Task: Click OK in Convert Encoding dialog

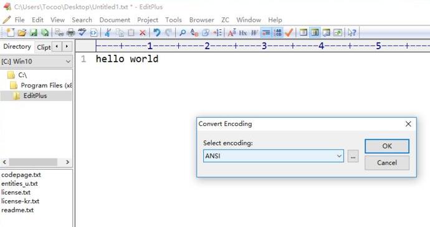Action: point(386,146)
